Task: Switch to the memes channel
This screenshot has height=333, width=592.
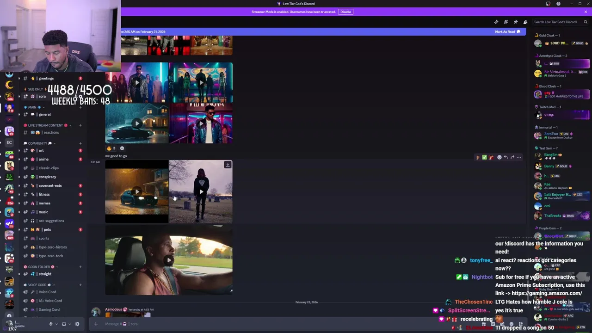Action: pyautogui.click(x=52, y=203)
